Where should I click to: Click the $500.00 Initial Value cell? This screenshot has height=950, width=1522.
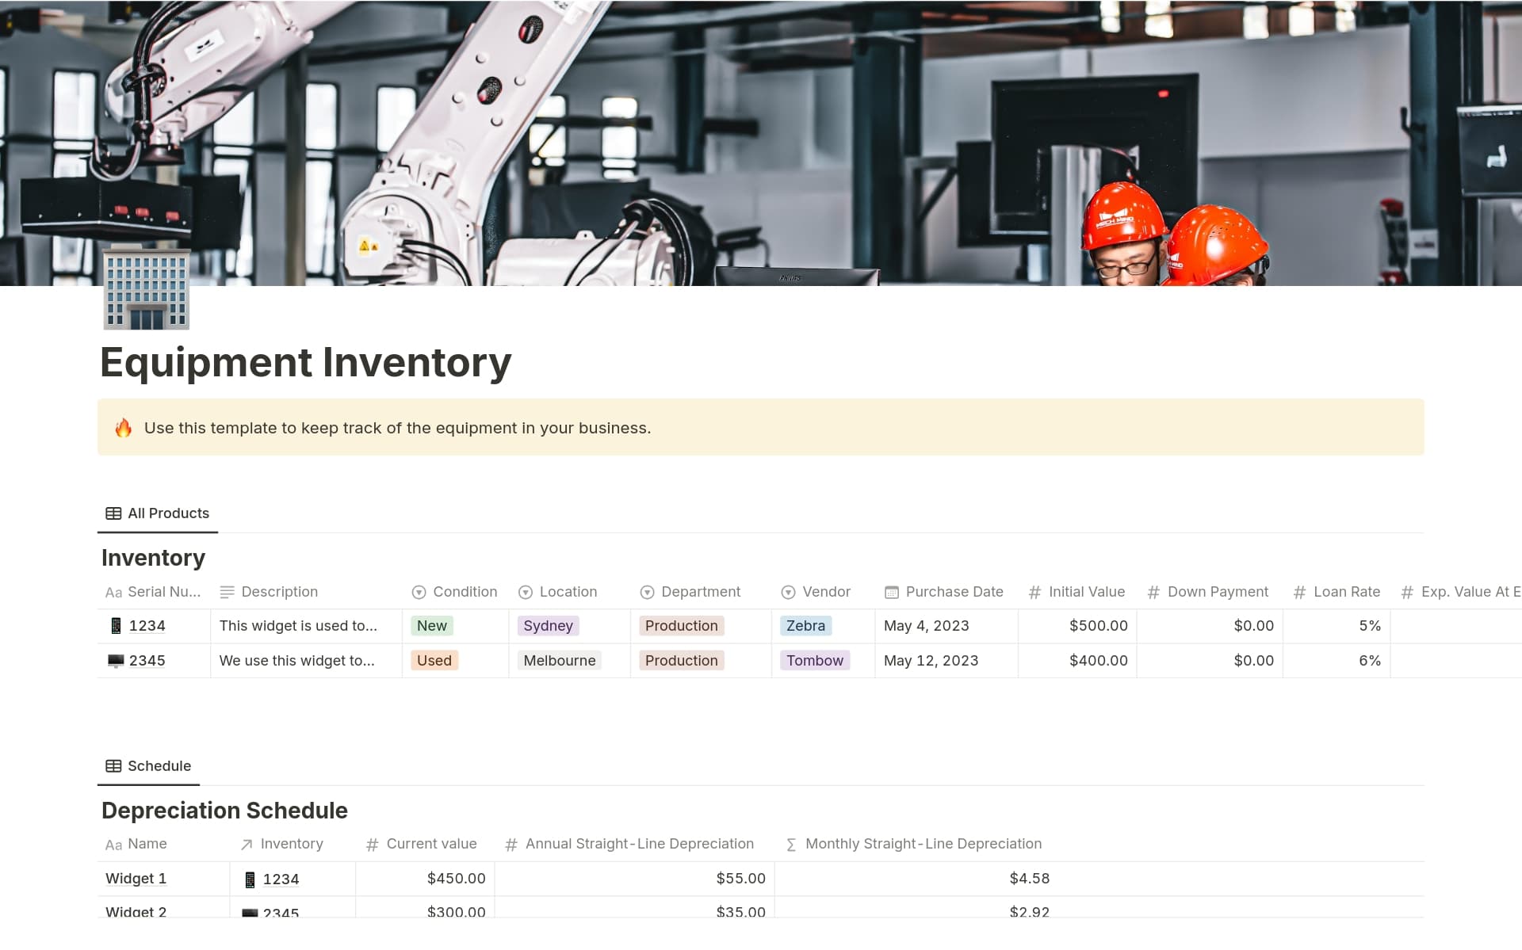1097,626
